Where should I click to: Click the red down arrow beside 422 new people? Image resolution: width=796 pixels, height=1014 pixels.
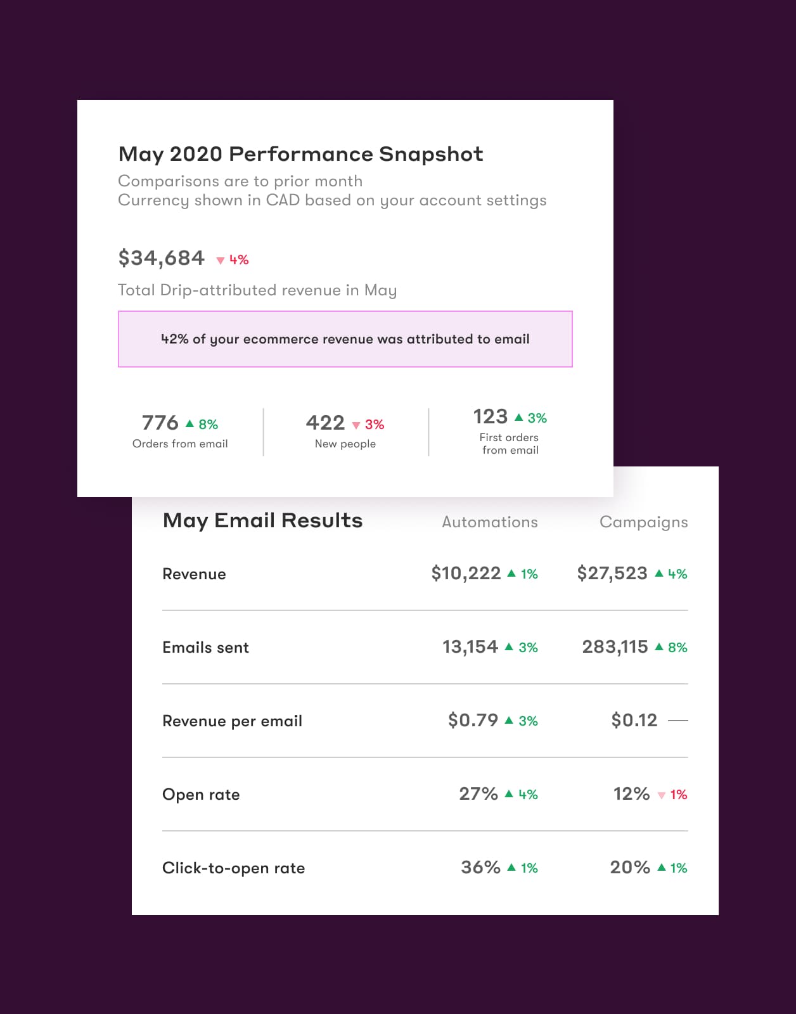[356, 425]
